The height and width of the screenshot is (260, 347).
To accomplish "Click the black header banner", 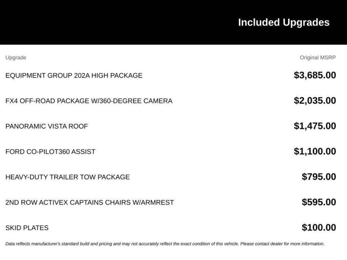I will (173, 22).
